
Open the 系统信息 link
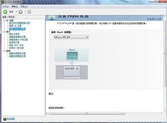pos(11,119)
